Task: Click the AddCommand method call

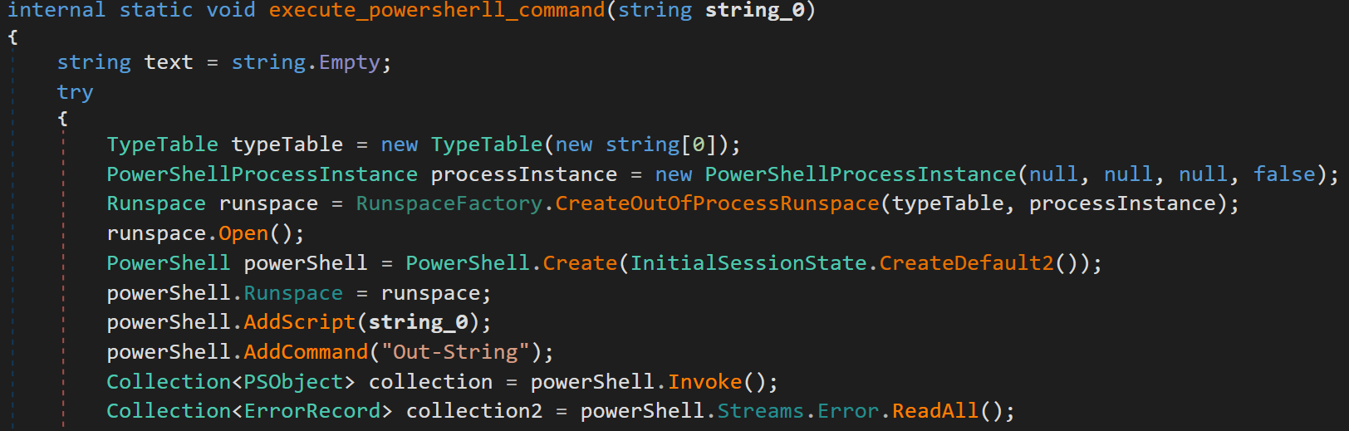Action: pyautogui.click(x=306, y=352)
